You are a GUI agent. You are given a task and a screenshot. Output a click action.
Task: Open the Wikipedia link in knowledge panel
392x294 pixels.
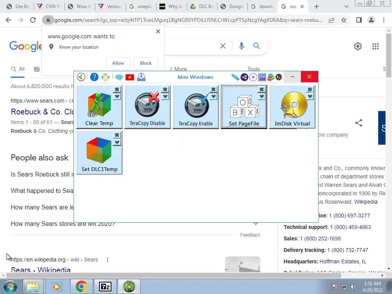[x=366, y=202]
